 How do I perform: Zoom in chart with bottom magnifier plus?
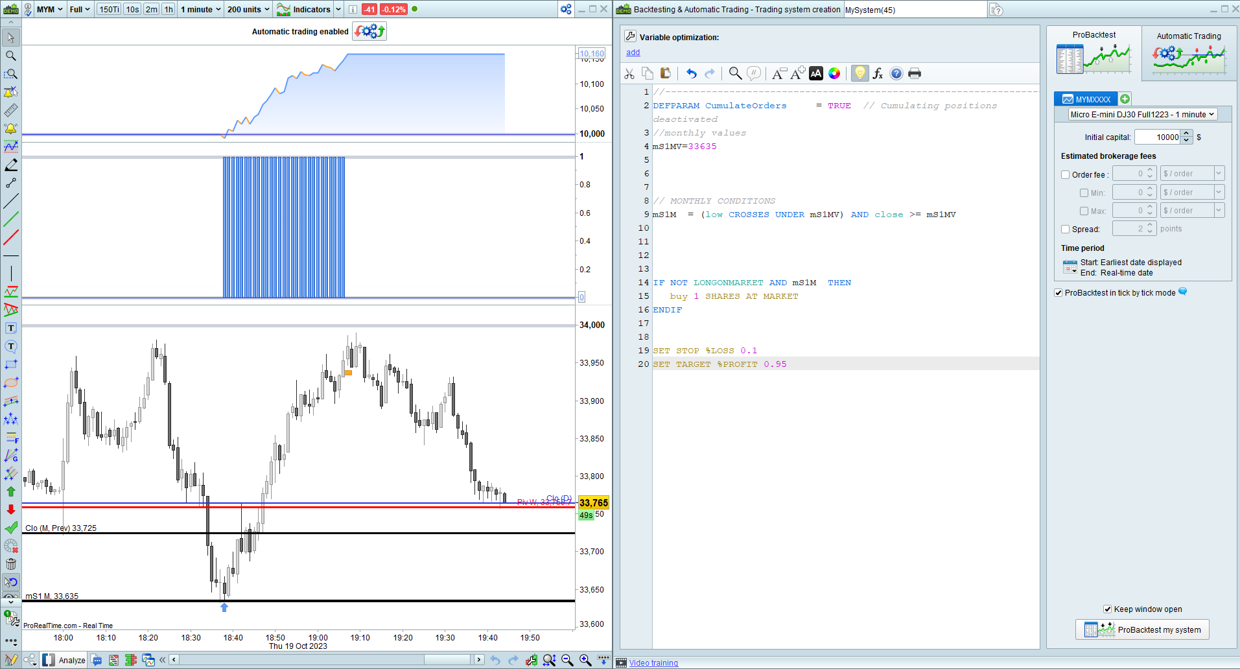click(585, 660)
